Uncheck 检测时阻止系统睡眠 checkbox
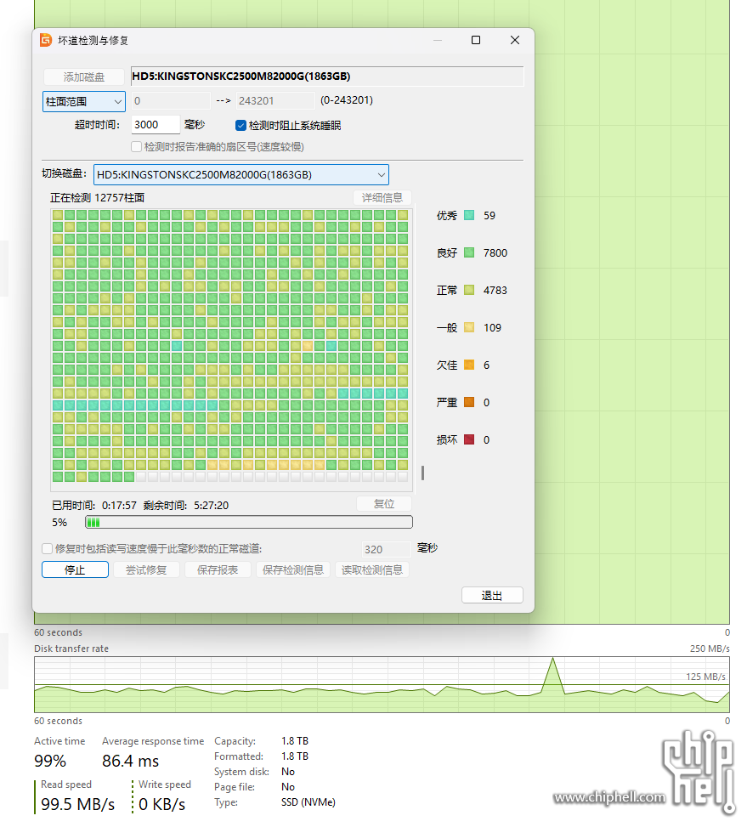The image size is (747, 827). [241, 126]
